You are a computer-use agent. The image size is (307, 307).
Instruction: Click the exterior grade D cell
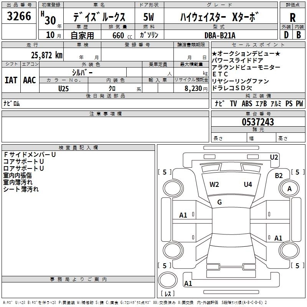(x=286, y=35)
